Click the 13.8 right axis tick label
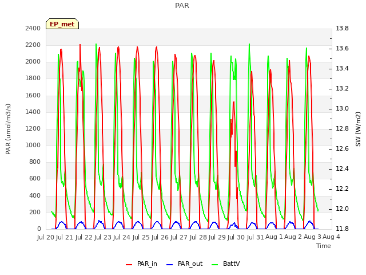This screenshot has height=275, width=366. click(342, 29)
